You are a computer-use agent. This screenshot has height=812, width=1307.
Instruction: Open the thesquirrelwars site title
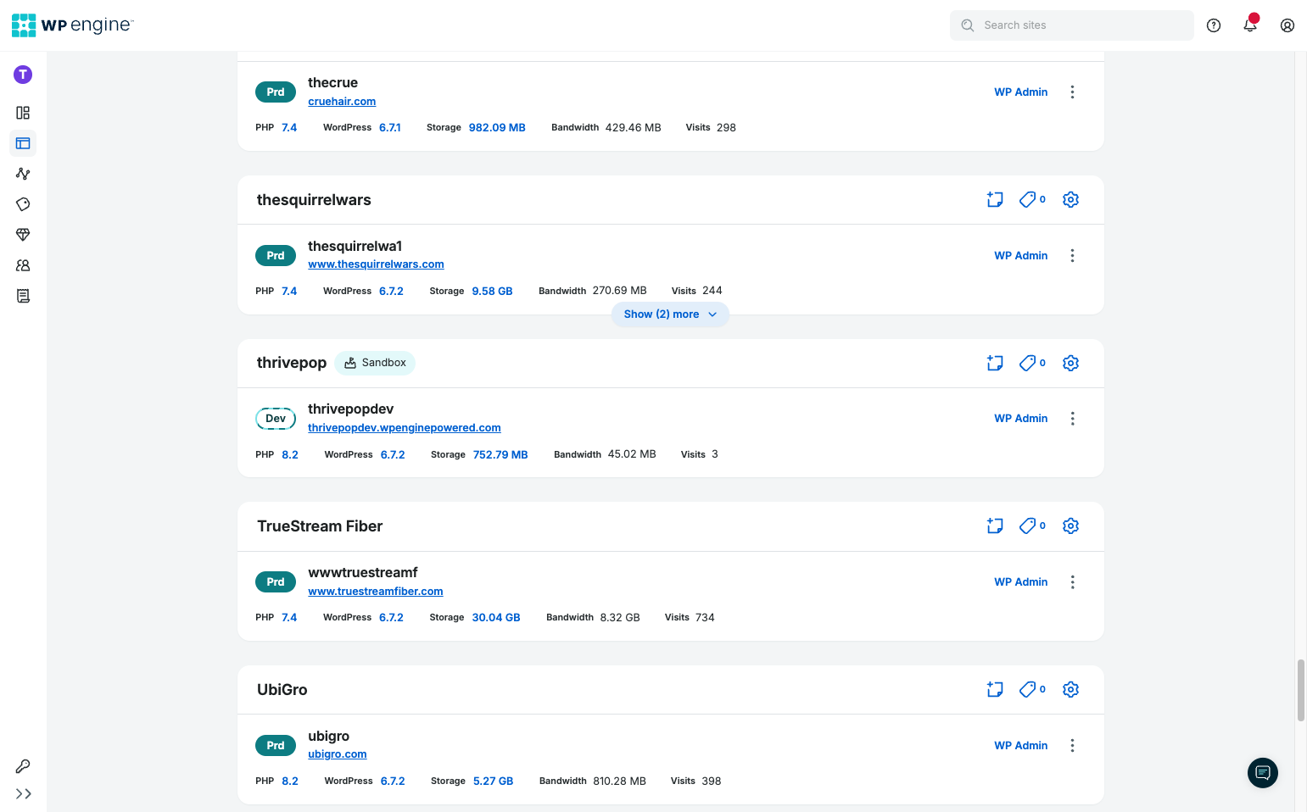coord(314,200)
